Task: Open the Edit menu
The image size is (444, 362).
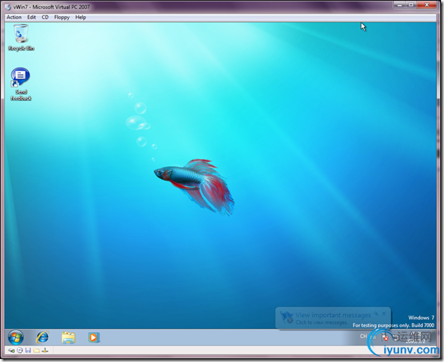Action: (x=31, y=17)
